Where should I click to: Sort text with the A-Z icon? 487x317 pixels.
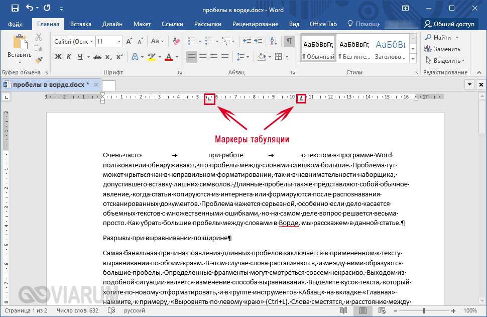(274, 41)
